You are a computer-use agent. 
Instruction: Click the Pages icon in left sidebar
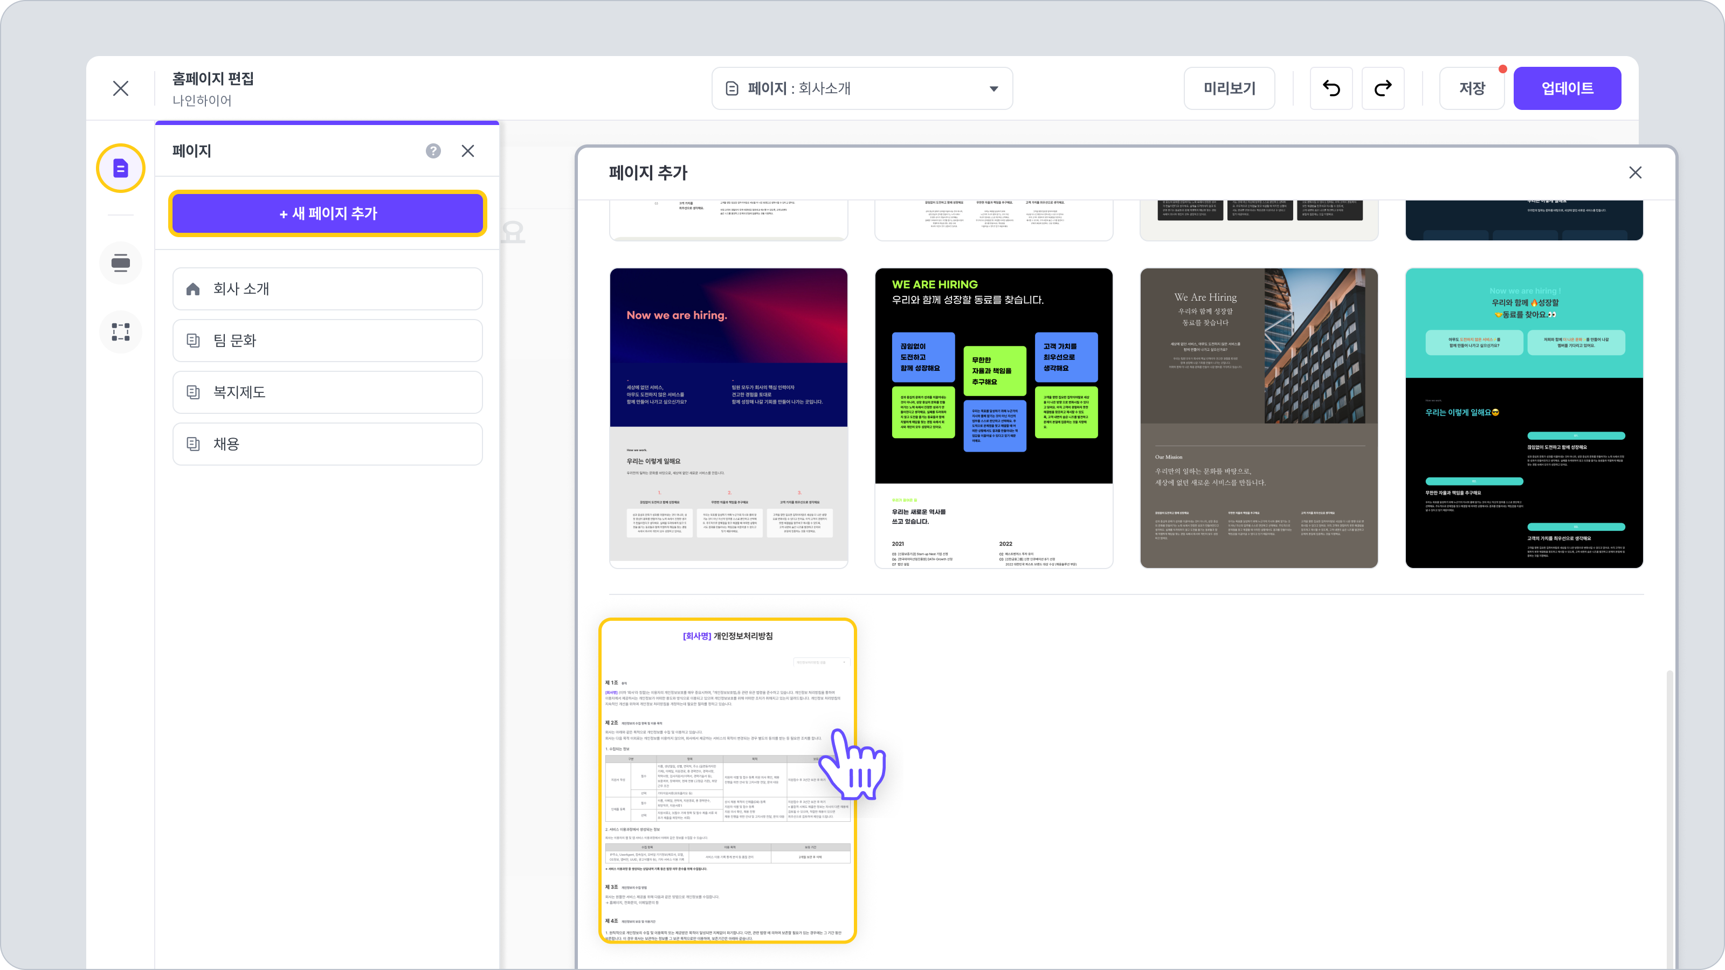tap(121, 168)
